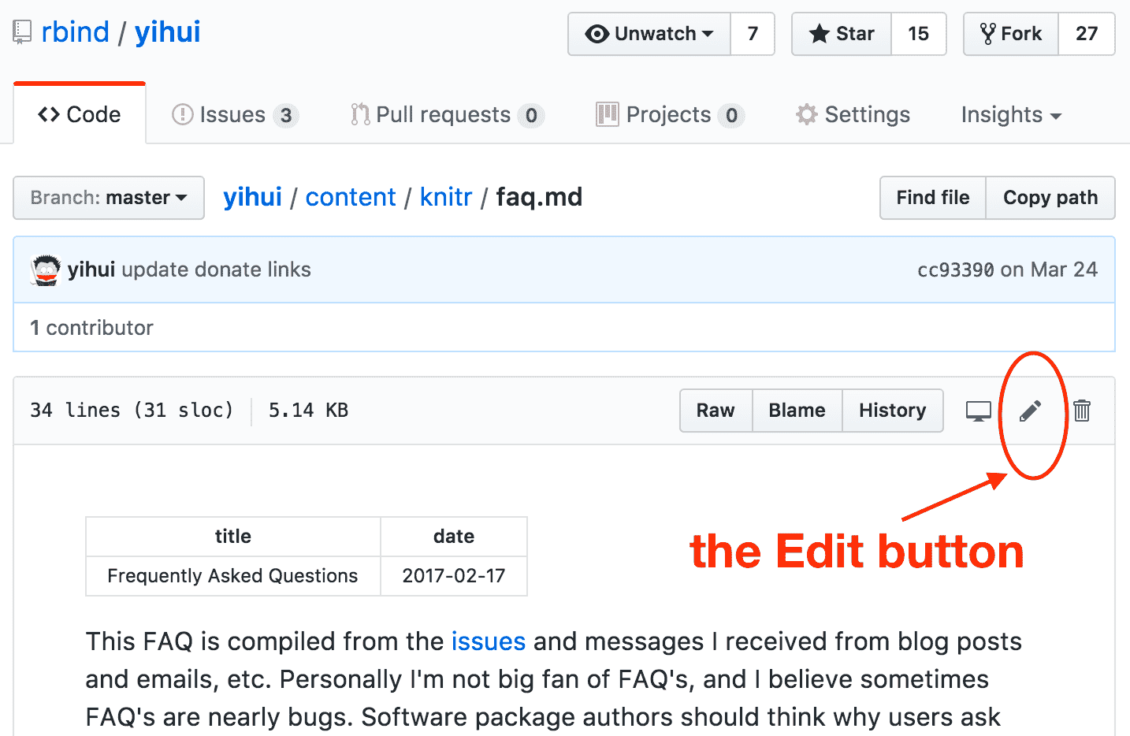1130x736 pixels.
Task: Open the issues link in the paragraph
Action: pos(488,641)
